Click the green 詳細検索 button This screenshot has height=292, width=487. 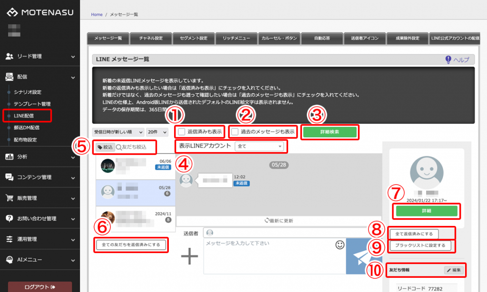330,132
